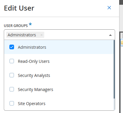Uncheck the Administrators checkbox
Screen dimensions: 123x113
pos(12,47)
